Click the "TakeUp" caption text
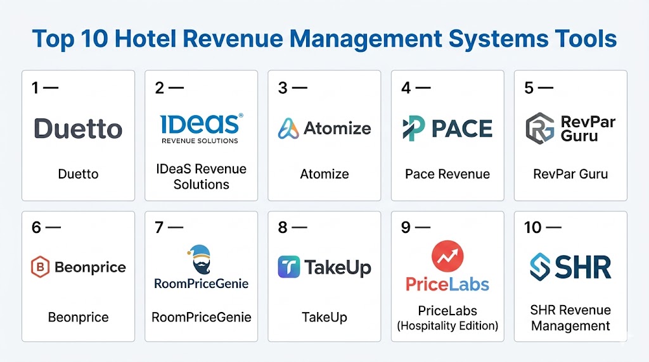Image resolution: width=649 pixels, height=362 pixels. click(324, 317)
